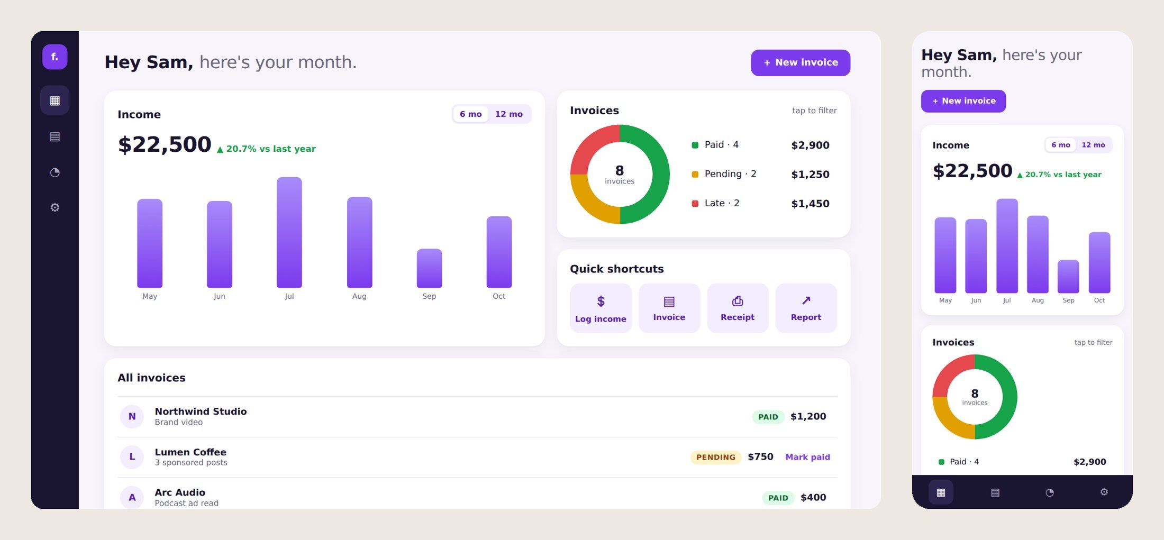The image size is (1164, 540).
Task: Click the 'A' avatar for Arc Audio
Action: 132,497
